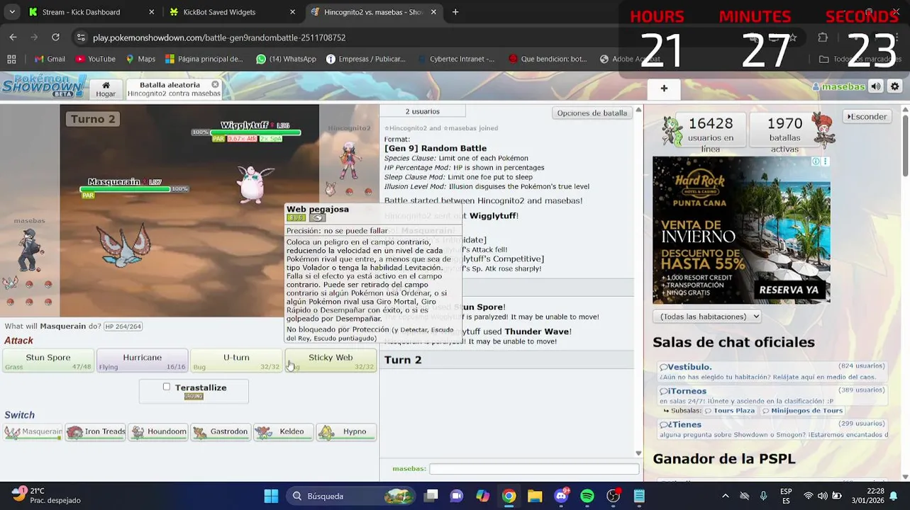
Task: Show hidden system tray icons
Action: 725,496
